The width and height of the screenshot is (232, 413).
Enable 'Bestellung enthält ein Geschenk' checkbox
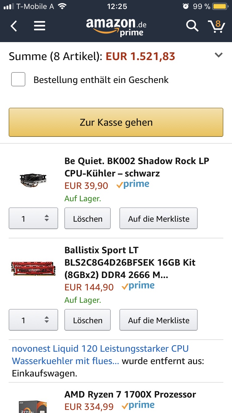tap(18, 79)
